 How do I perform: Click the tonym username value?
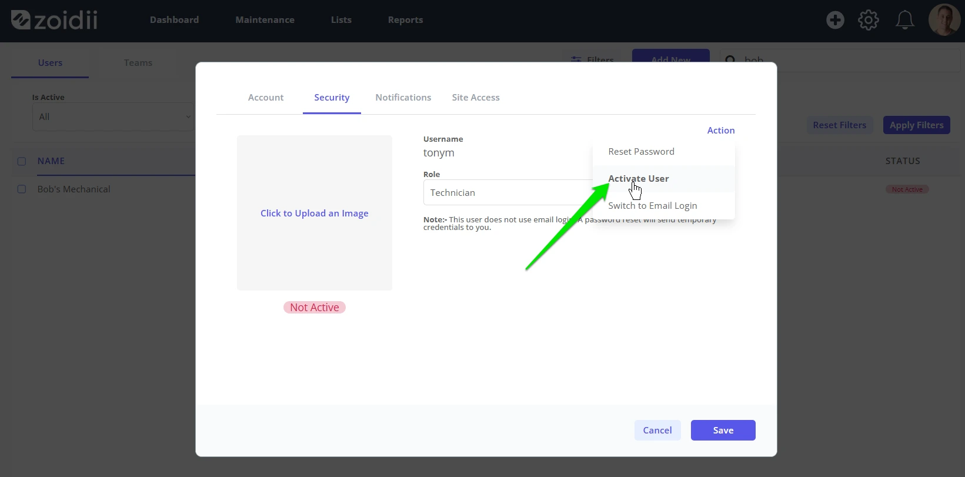click(439, 153)
